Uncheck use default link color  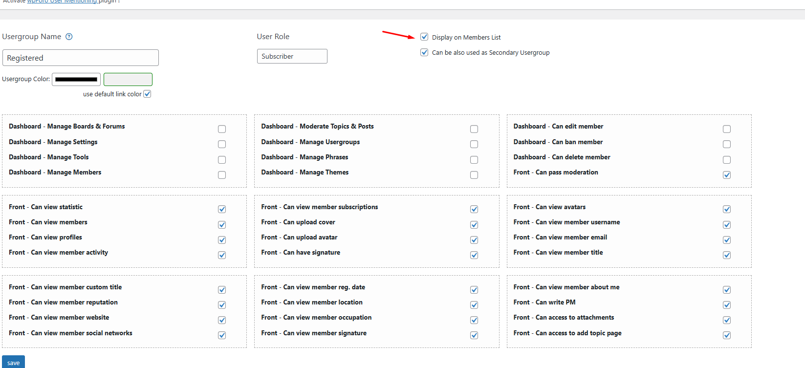coord(147,94)
